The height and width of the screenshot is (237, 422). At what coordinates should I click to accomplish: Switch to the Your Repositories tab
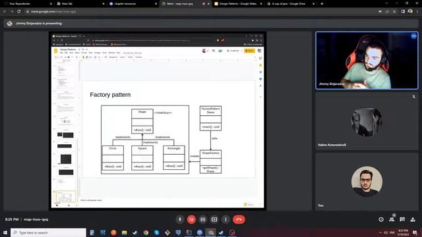point(28,4)
